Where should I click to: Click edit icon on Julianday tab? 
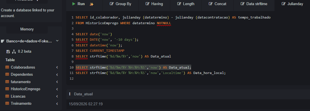pos(284,4)
